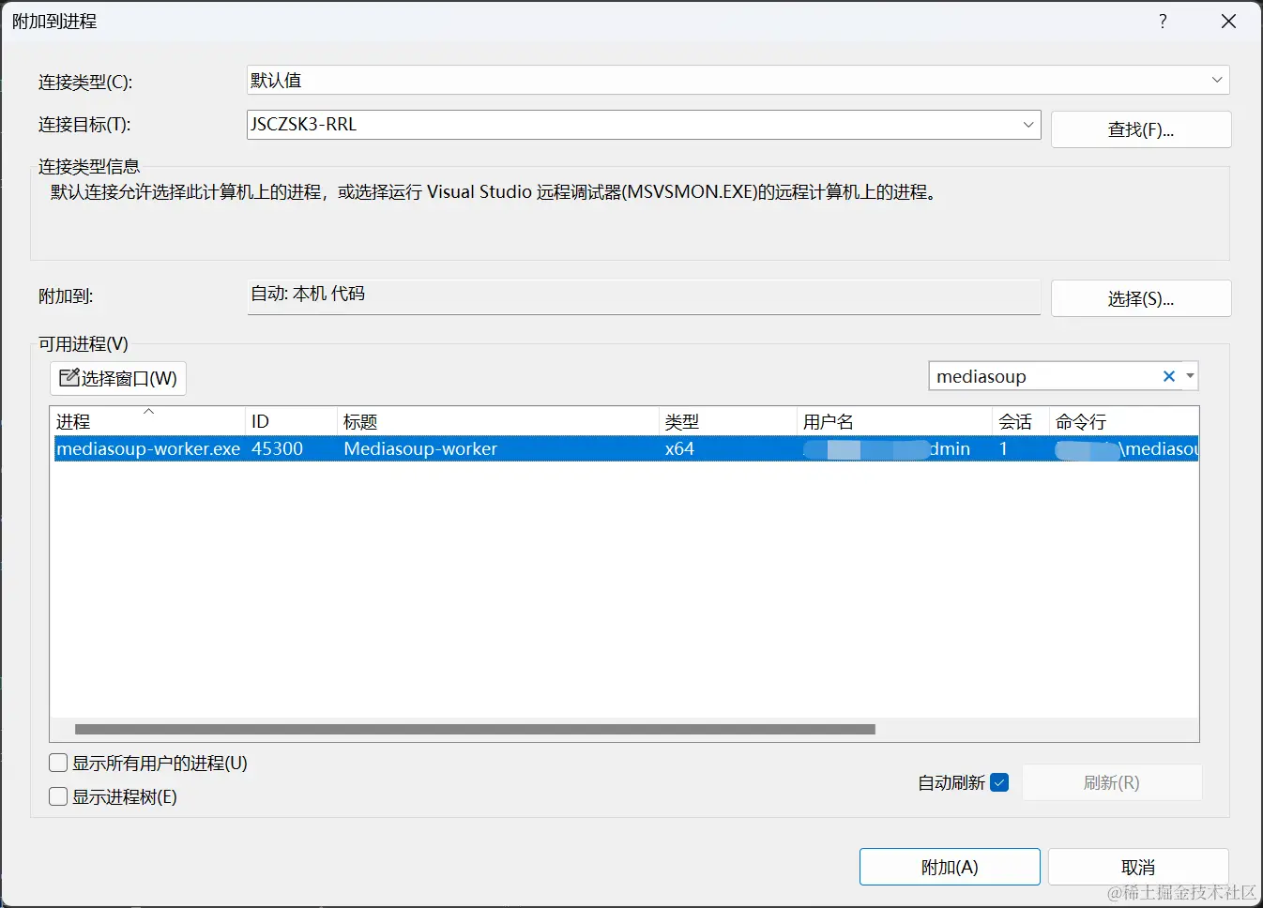Click the window picker icon on 选择窗口(W)

(x=69, y=378)
